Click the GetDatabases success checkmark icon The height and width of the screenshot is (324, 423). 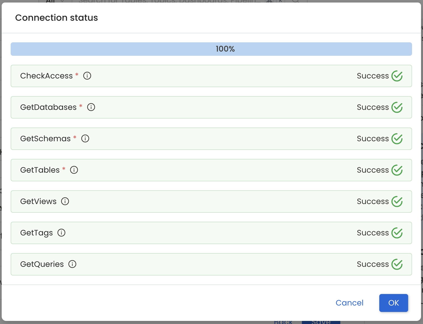click(397, 107)
